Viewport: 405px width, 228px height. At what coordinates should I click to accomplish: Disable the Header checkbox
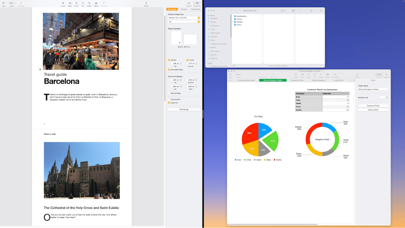169,60
